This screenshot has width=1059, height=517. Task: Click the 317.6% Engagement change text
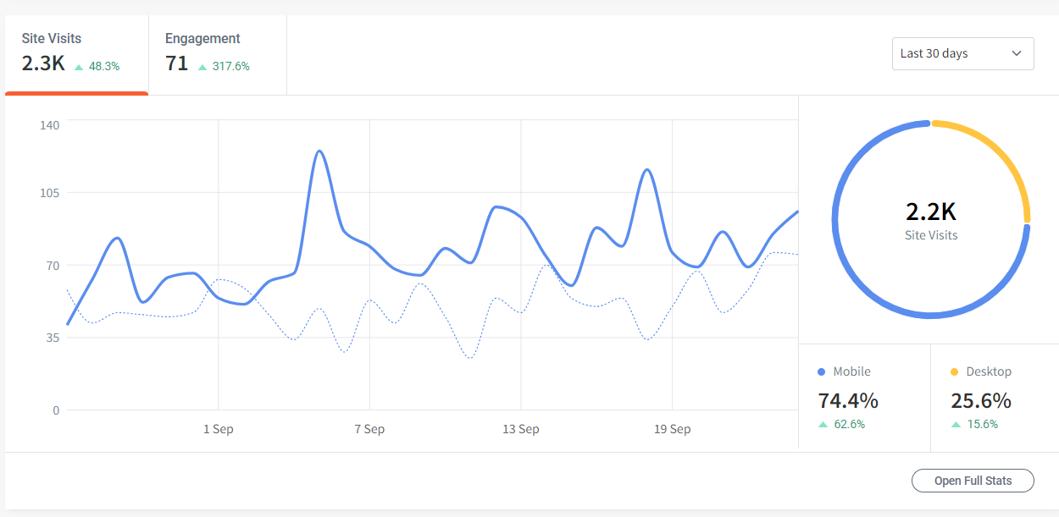tap(230, 66)
